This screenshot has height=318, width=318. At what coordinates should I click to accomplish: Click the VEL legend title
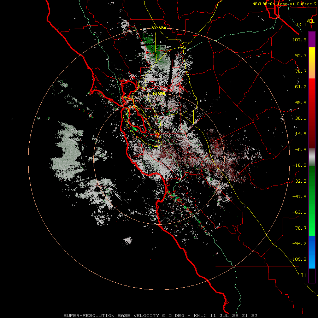coord(311,21)
